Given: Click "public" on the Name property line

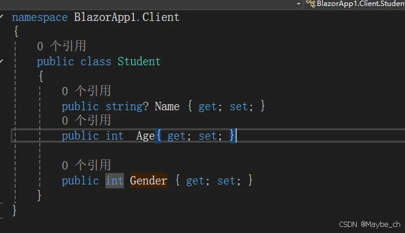Looking at the screenshot, I should (x=80, y=107).
